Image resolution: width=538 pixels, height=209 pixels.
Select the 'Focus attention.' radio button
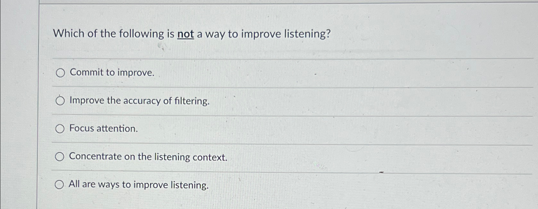[60, 129]
